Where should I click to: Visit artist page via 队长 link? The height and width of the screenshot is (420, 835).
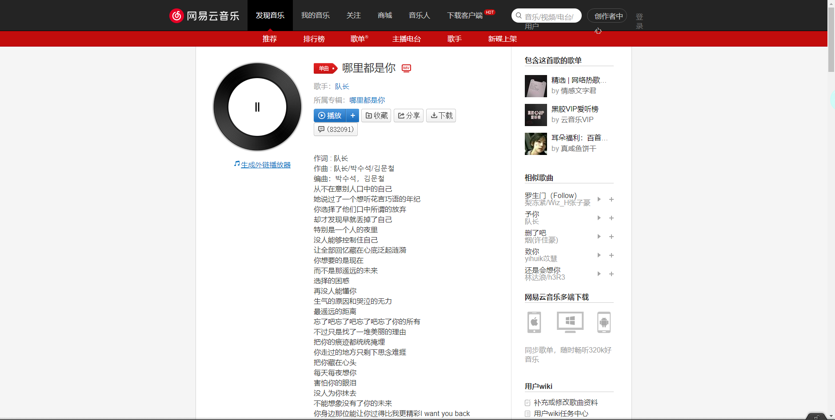(342, 86)
